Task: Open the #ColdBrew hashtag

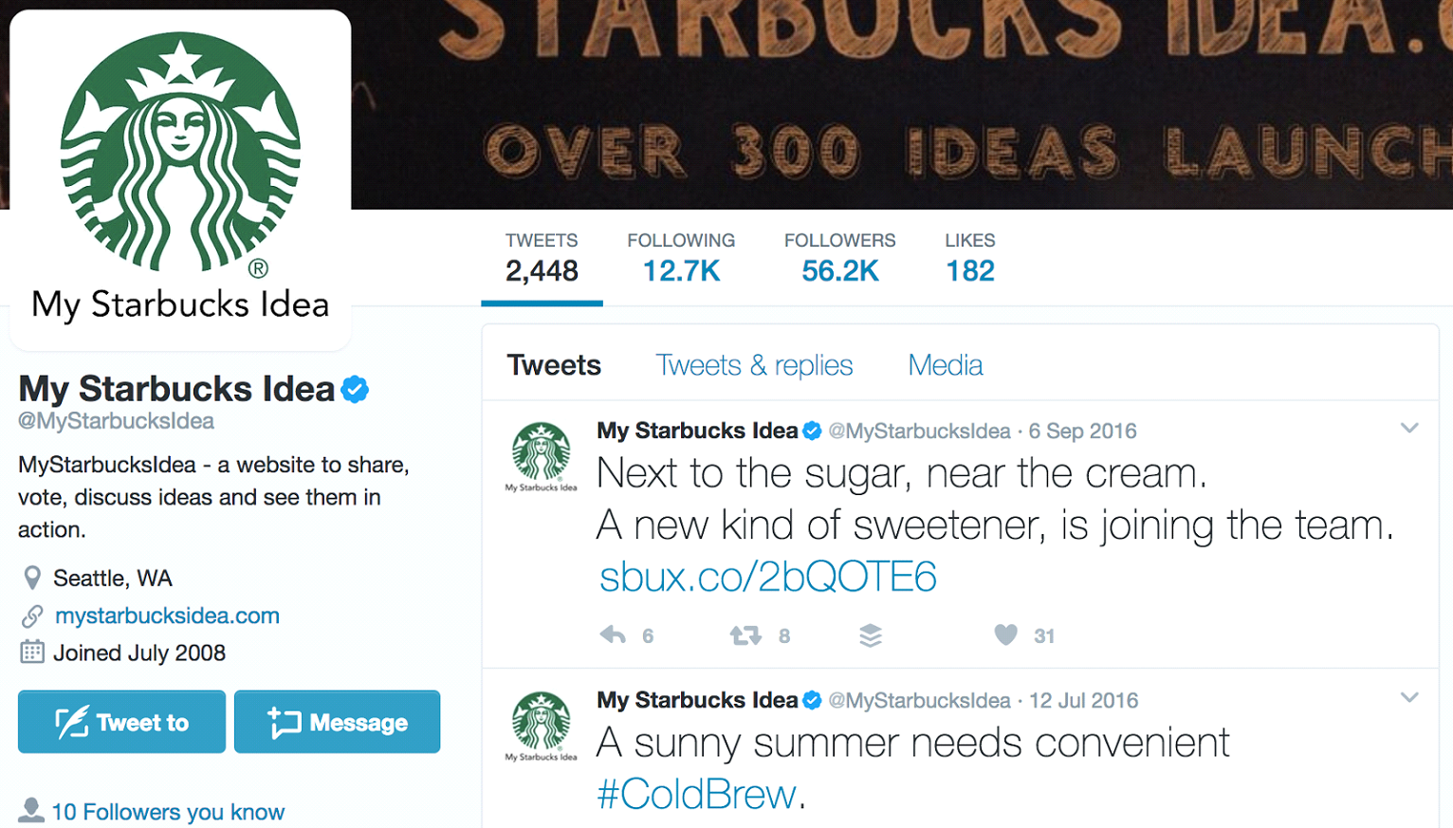Action: (x=697, y=795)
